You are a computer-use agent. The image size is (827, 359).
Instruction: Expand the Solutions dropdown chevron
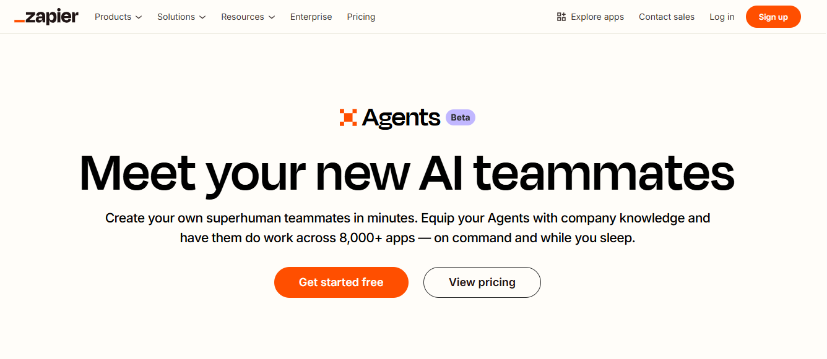click(202, 17)
